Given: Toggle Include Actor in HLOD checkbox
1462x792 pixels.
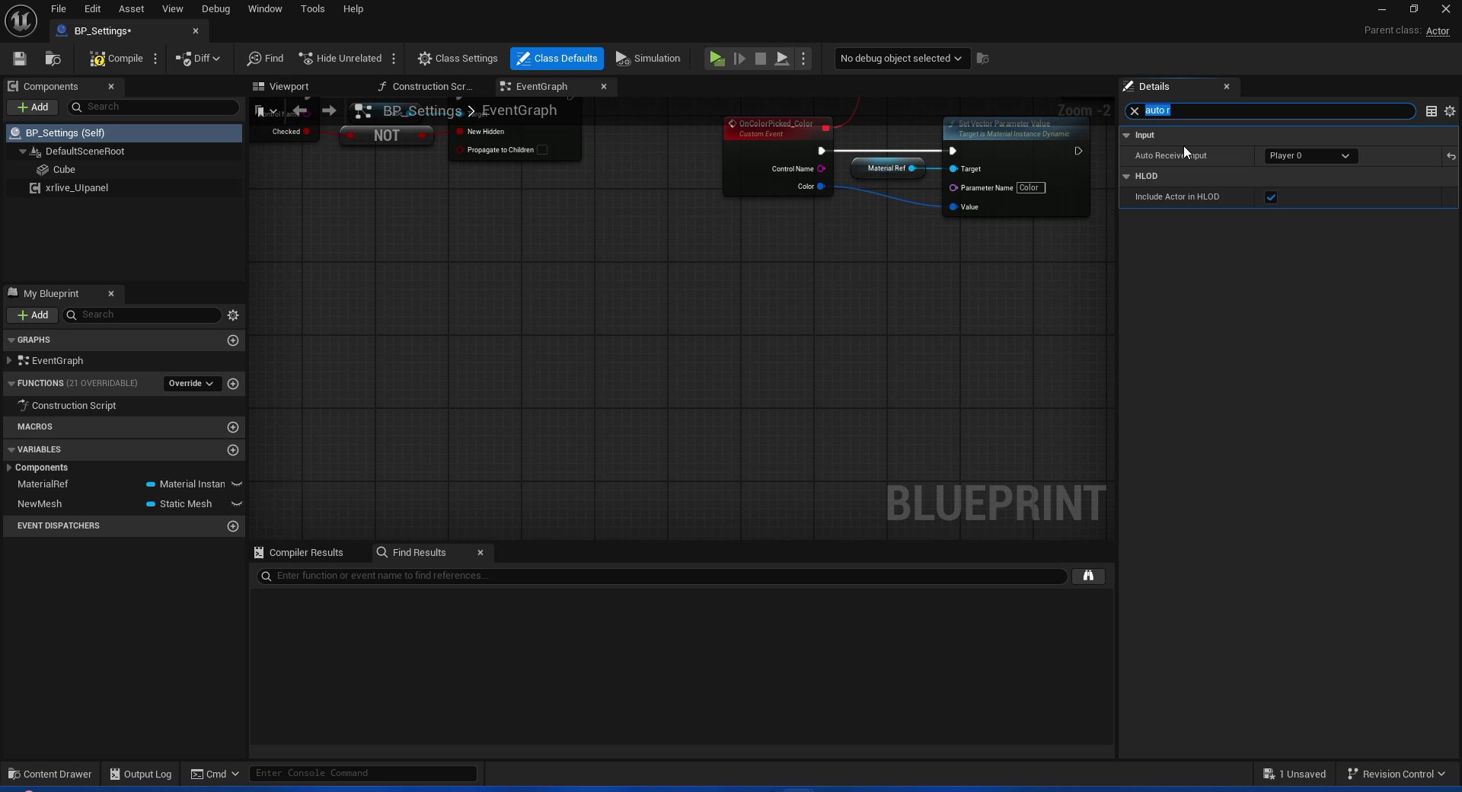Looking at the screenshot, I should tap(1271, 197).
